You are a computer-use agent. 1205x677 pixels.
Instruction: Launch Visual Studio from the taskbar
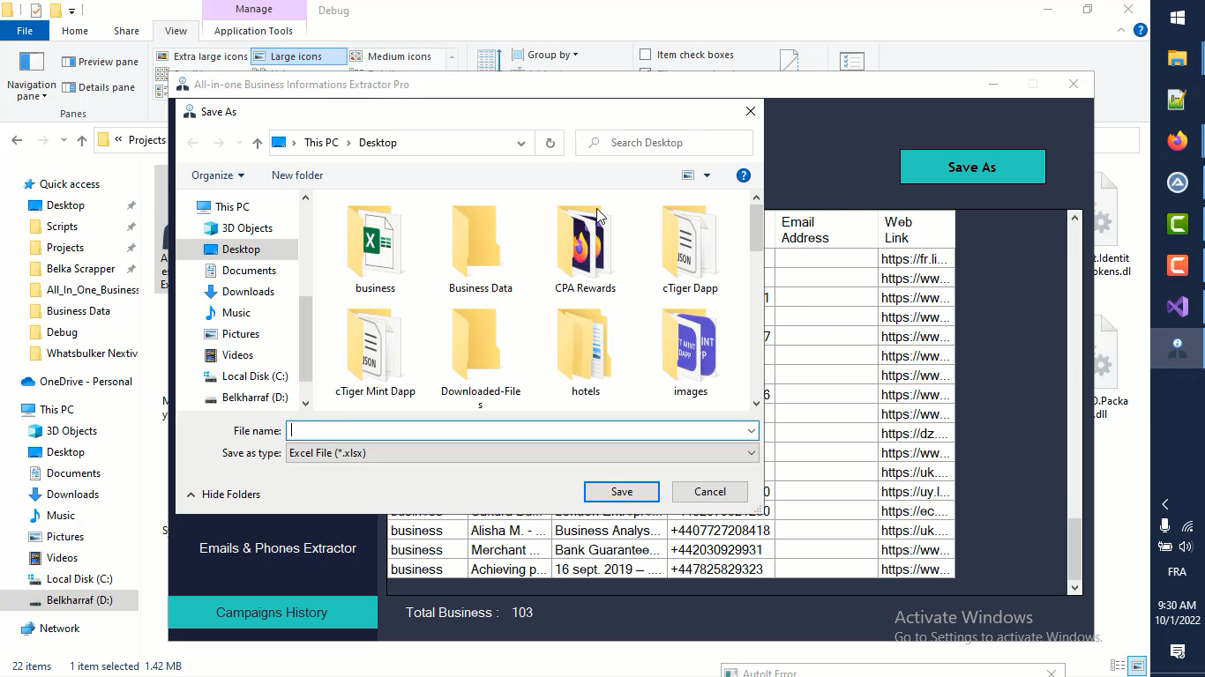(x=1177, y=307)
